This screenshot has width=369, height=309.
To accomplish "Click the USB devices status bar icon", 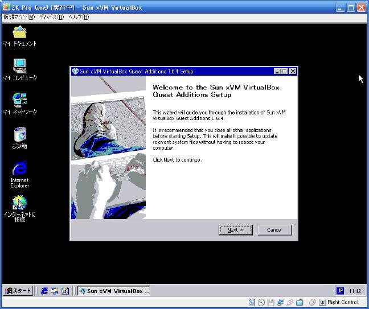I will (x=290, y=302).
